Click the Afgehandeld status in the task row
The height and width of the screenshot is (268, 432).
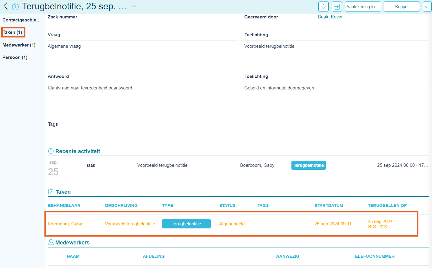click(x=232, y=224)
